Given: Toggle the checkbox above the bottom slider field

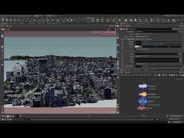Looking at the screenshot, I should tap(136, 64).
